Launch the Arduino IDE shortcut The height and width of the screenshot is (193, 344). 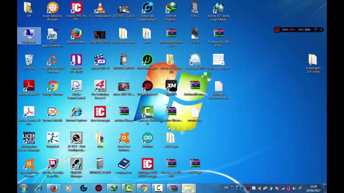coord(147,140)
